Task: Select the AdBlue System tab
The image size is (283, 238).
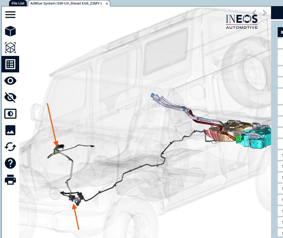Action: [66, 3]
